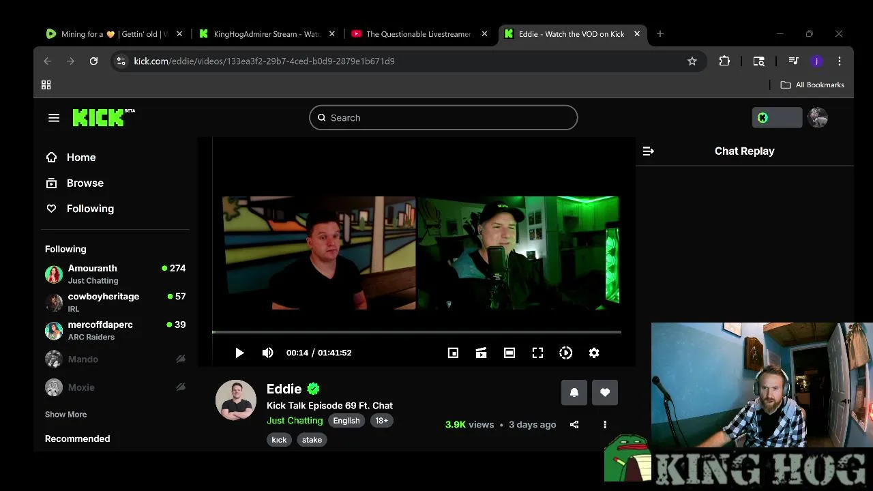Open the mercoffdaperc channel

pos(115,331)
